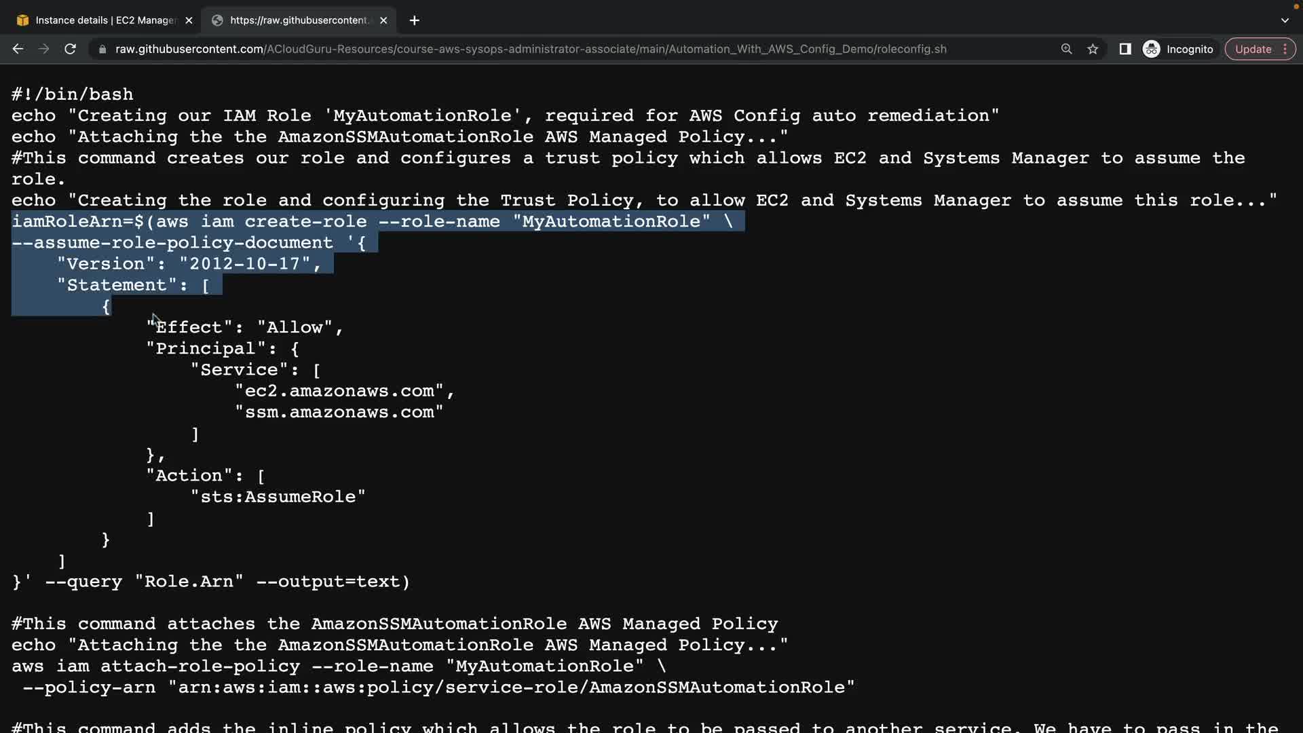Bookmark this page with the star

pos(1093,49)
